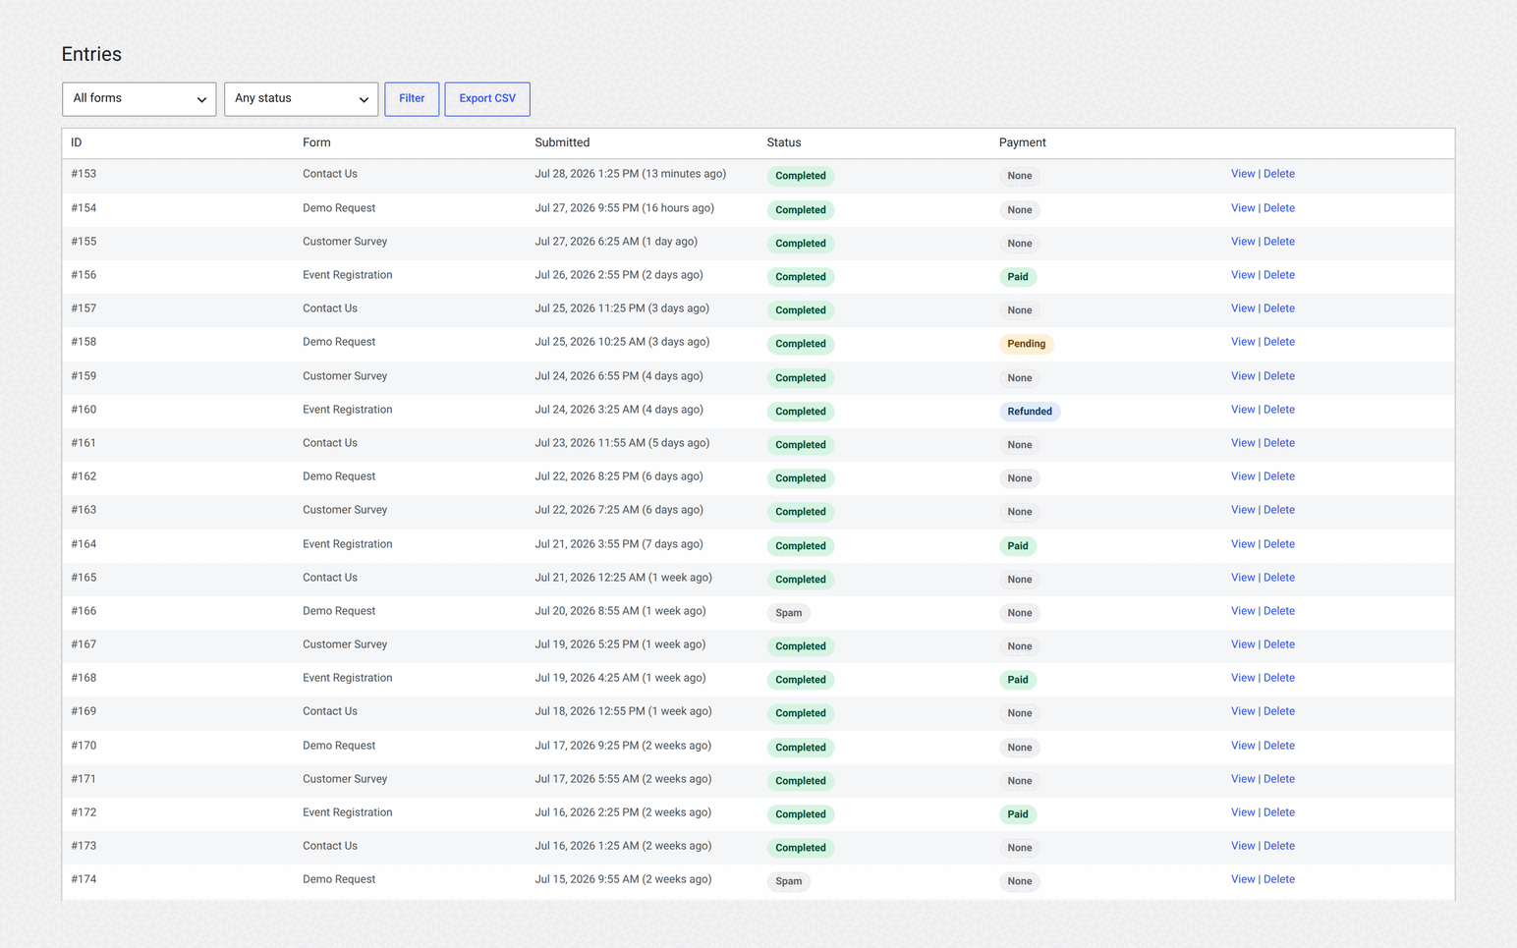Screen dimensions: 1517x948
Task: Click the Filter button
Action: [x=412, y=99]
